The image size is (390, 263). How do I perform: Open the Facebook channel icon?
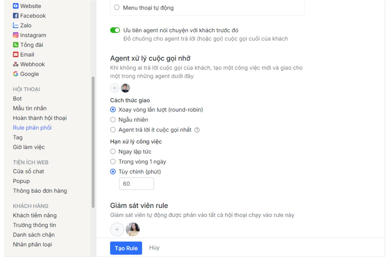pos(16,16)
